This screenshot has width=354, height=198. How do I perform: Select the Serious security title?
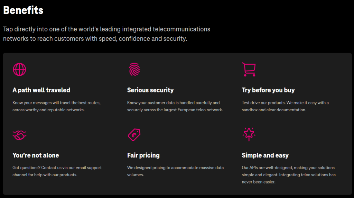pyautogui.click(x=150, y=90)
